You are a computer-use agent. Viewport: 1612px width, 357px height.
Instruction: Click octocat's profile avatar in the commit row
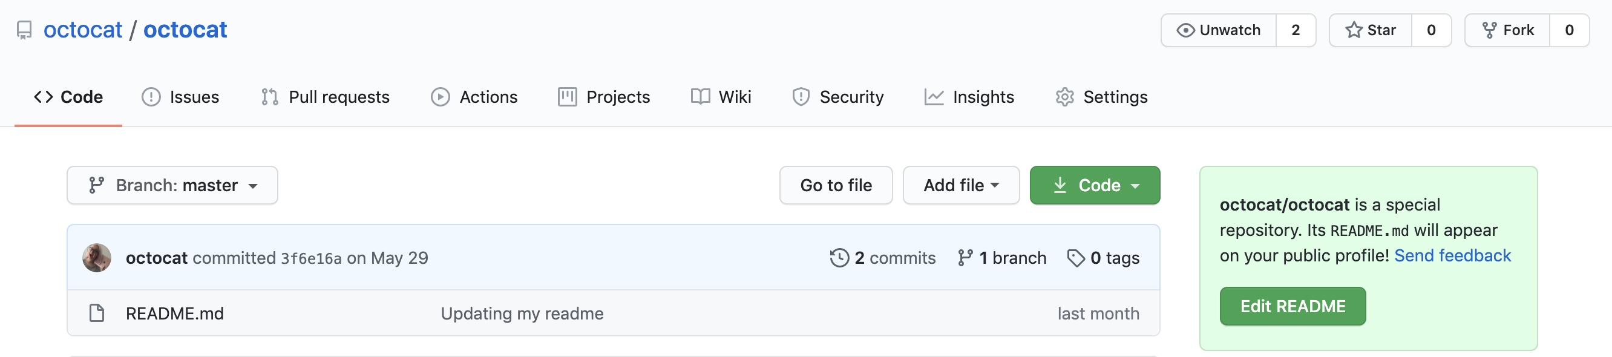pyautogui.click(x=96, y=257)
